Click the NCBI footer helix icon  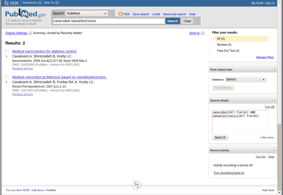click(x=137, y=185)
